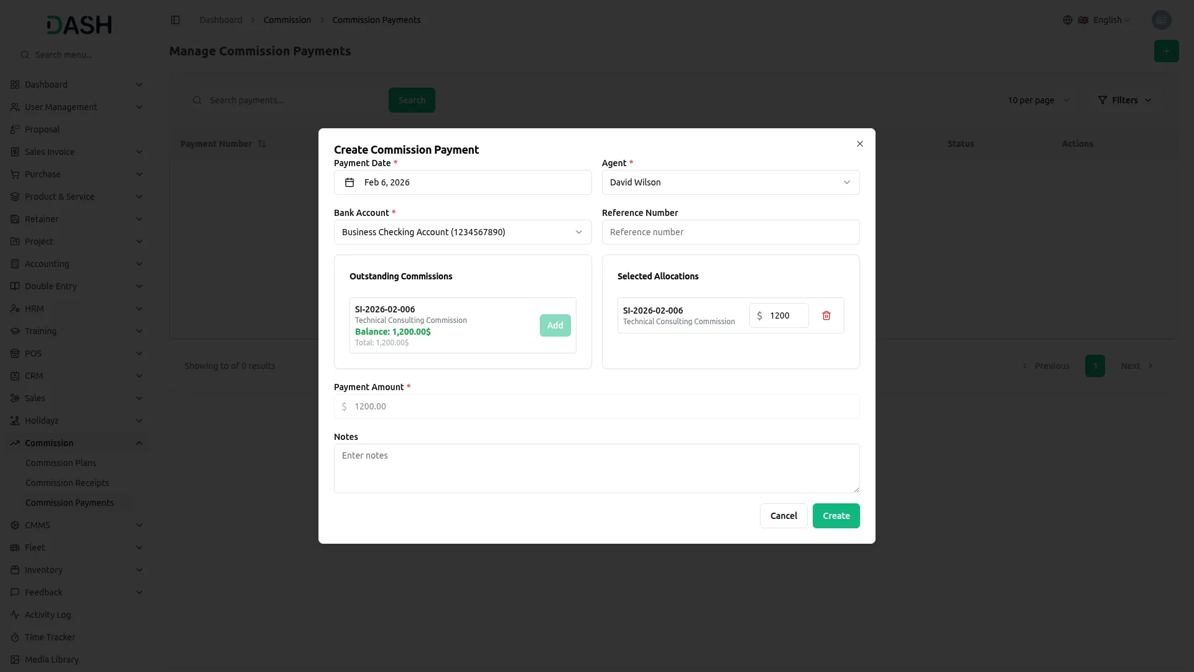
Task: Click the Purchase cart icon
Action: 15,174
